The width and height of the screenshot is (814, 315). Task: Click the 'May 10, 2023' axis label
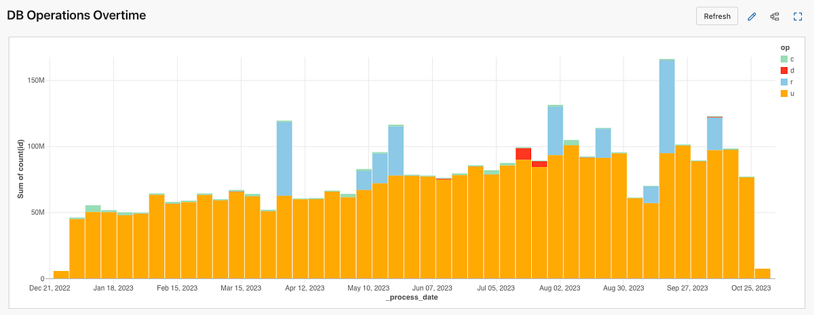(369, 288)
